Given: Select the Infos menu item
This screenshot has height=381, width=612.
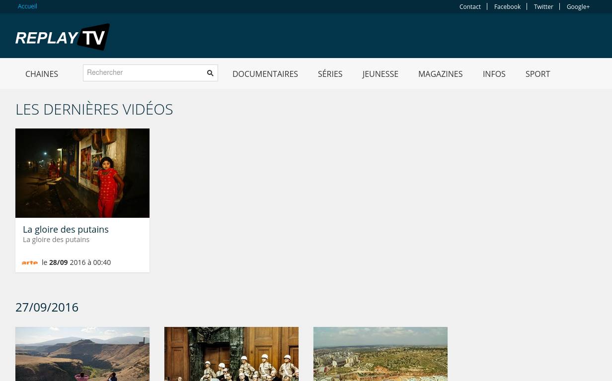Looking at the screenshot, I should (x=494, y=74).
